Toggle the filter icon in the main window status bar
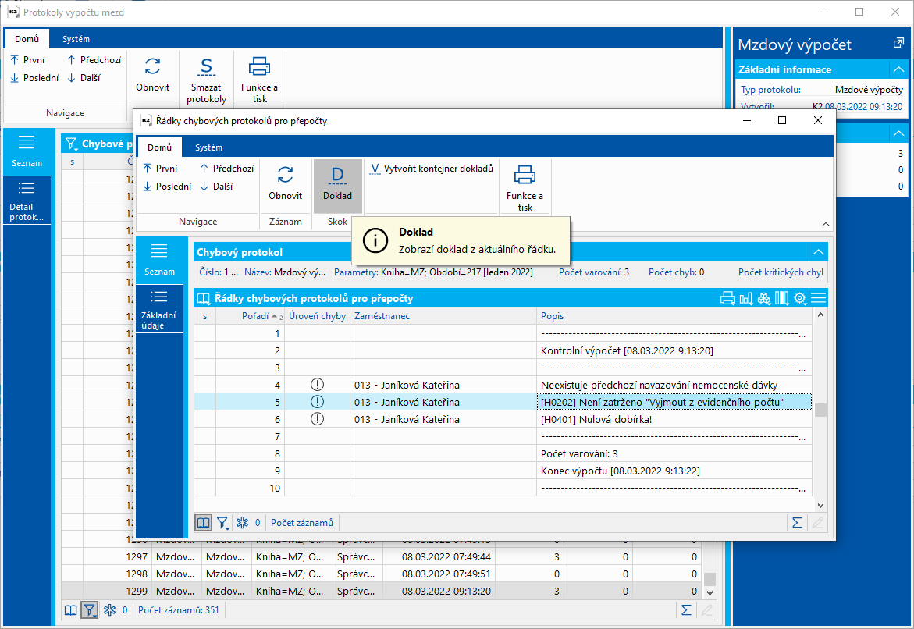Viewport: 914px width, 629px height. click(x=91, y=610)
